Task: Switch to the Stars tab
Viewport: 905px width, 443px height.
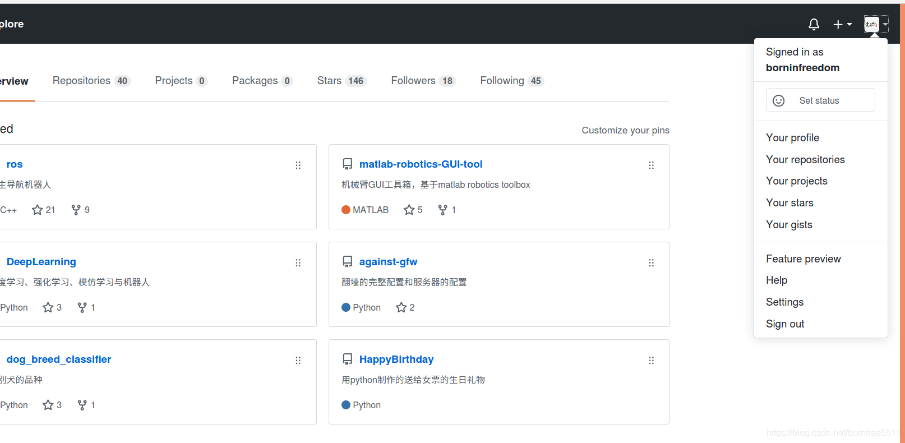Action: [x=341, y=81]
